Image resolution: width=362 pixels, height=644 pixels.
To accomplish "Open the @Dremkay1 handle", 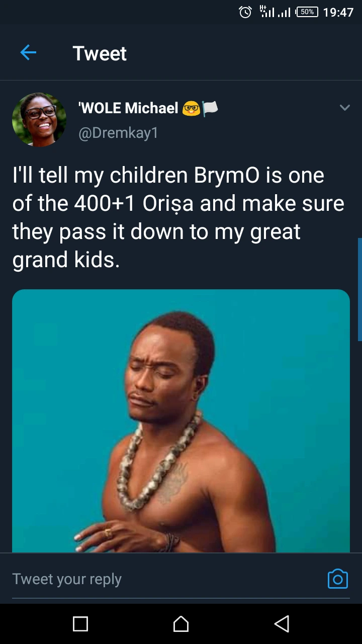I will coord(118,133).
